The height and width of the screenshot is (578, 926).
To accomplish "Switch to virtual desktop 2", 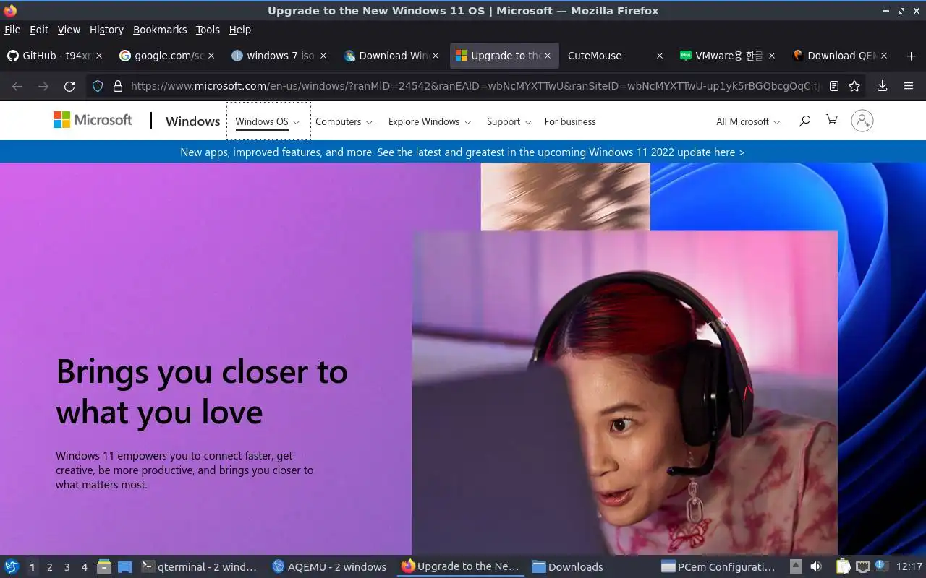I will [50, 567].
